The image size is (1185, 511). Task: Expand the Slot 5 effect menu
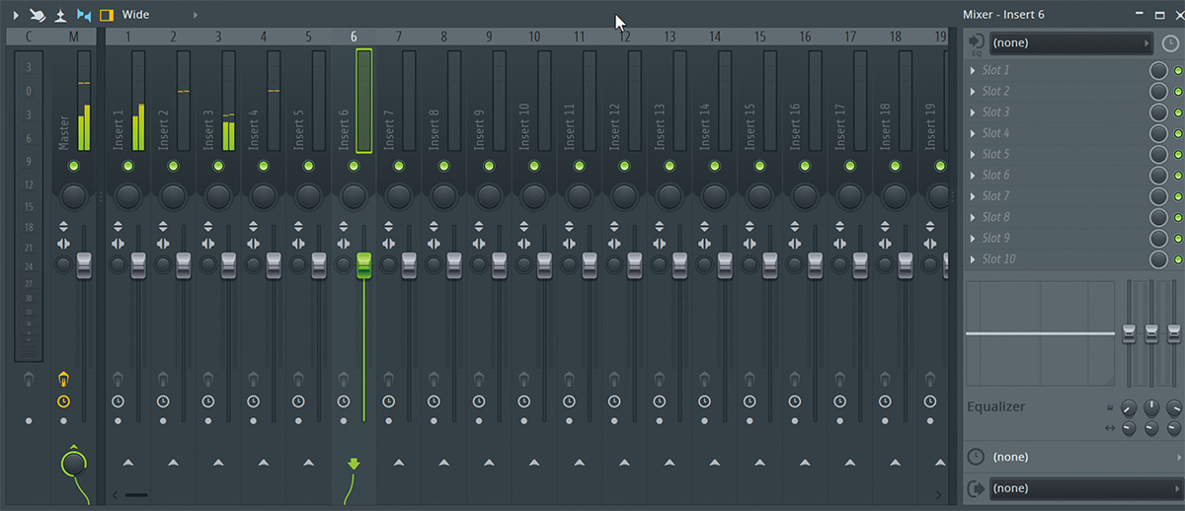click(973, 154)
